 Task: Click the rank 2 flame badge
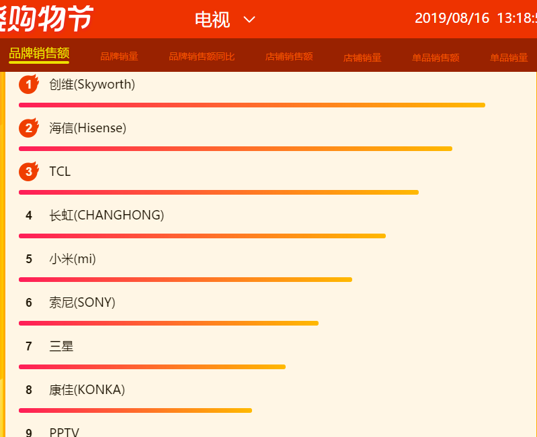(29, 128)
